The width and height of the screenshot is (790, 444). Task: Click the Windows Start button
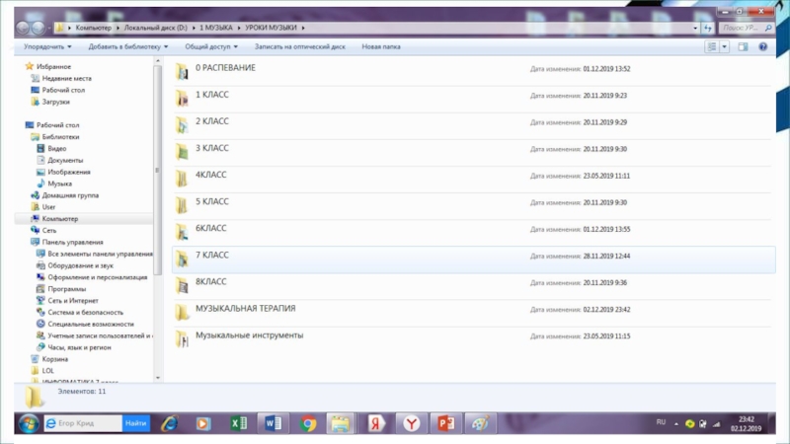pyautogui.click(x=29, y=423)
